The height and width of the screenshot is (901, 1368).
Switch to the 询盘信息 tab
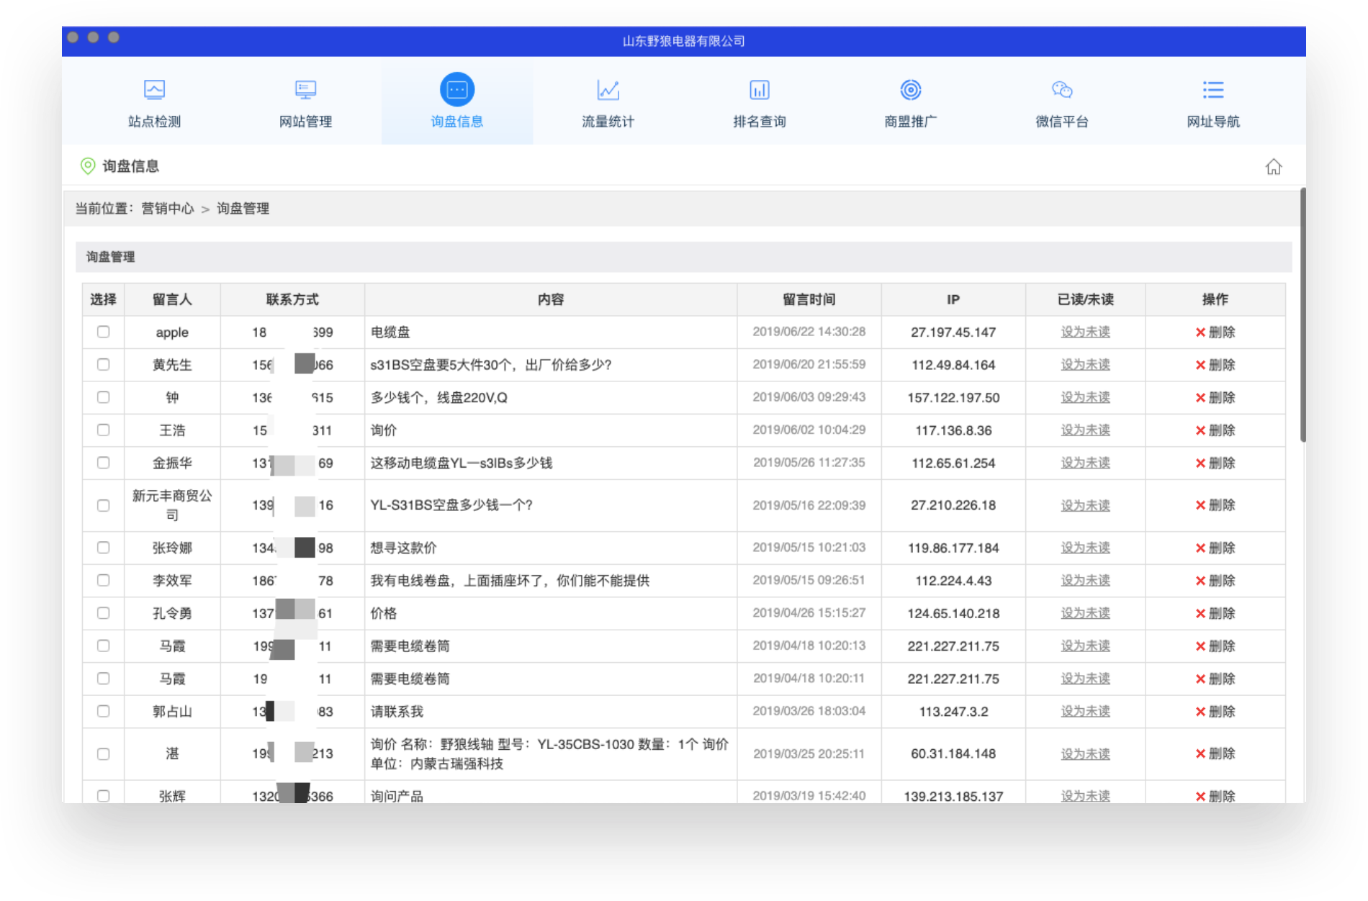(x=456, y=121)
